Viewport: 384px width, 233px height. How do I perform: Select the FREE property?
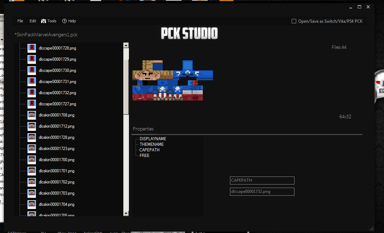145,156
